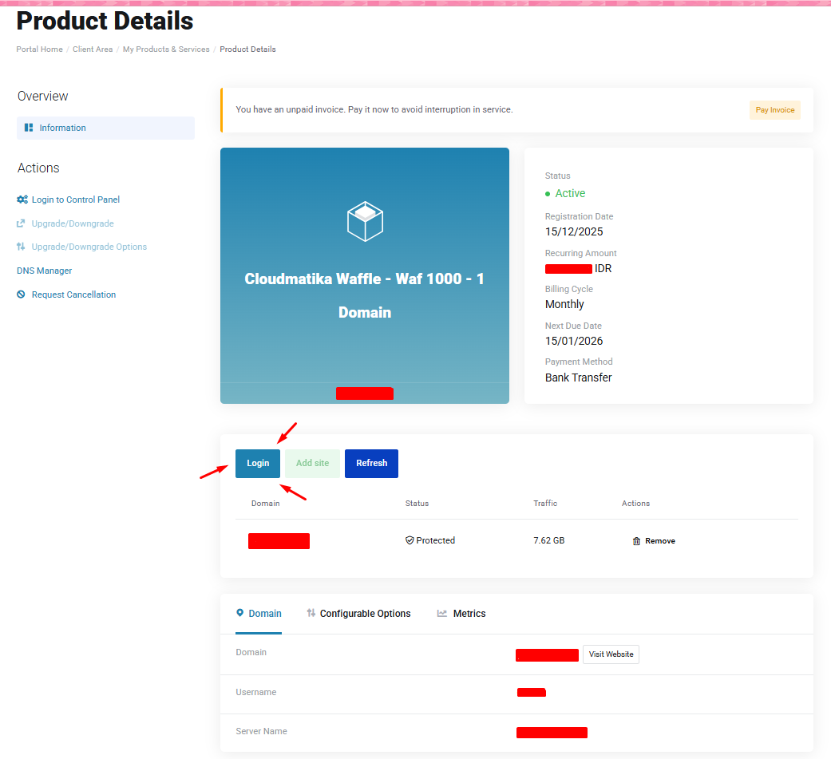Click the Username row label
The height and width of the screenshot is (759, 831).
point(256,692)
